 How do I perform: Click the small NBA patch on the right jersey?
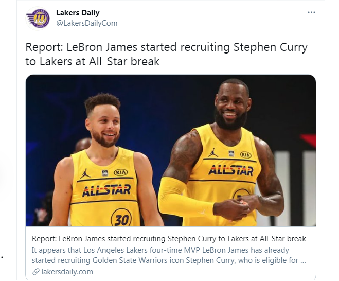pyautogui.click(x=231, y=153)
